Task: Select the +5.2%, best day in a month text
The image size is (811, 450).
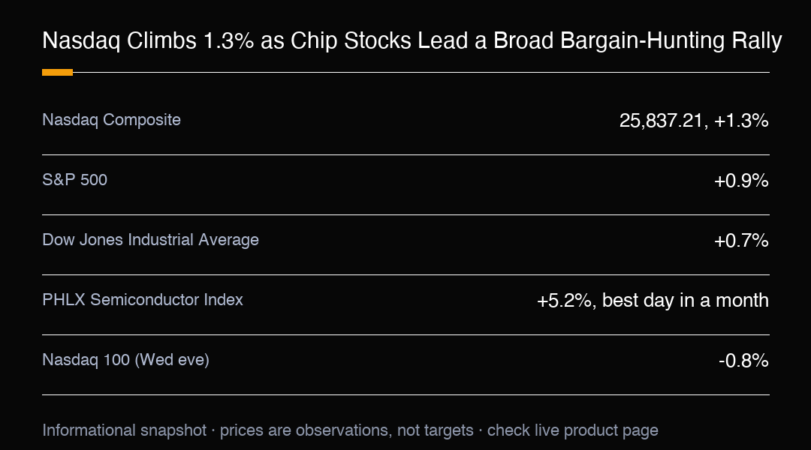Action: coord(653,300)
